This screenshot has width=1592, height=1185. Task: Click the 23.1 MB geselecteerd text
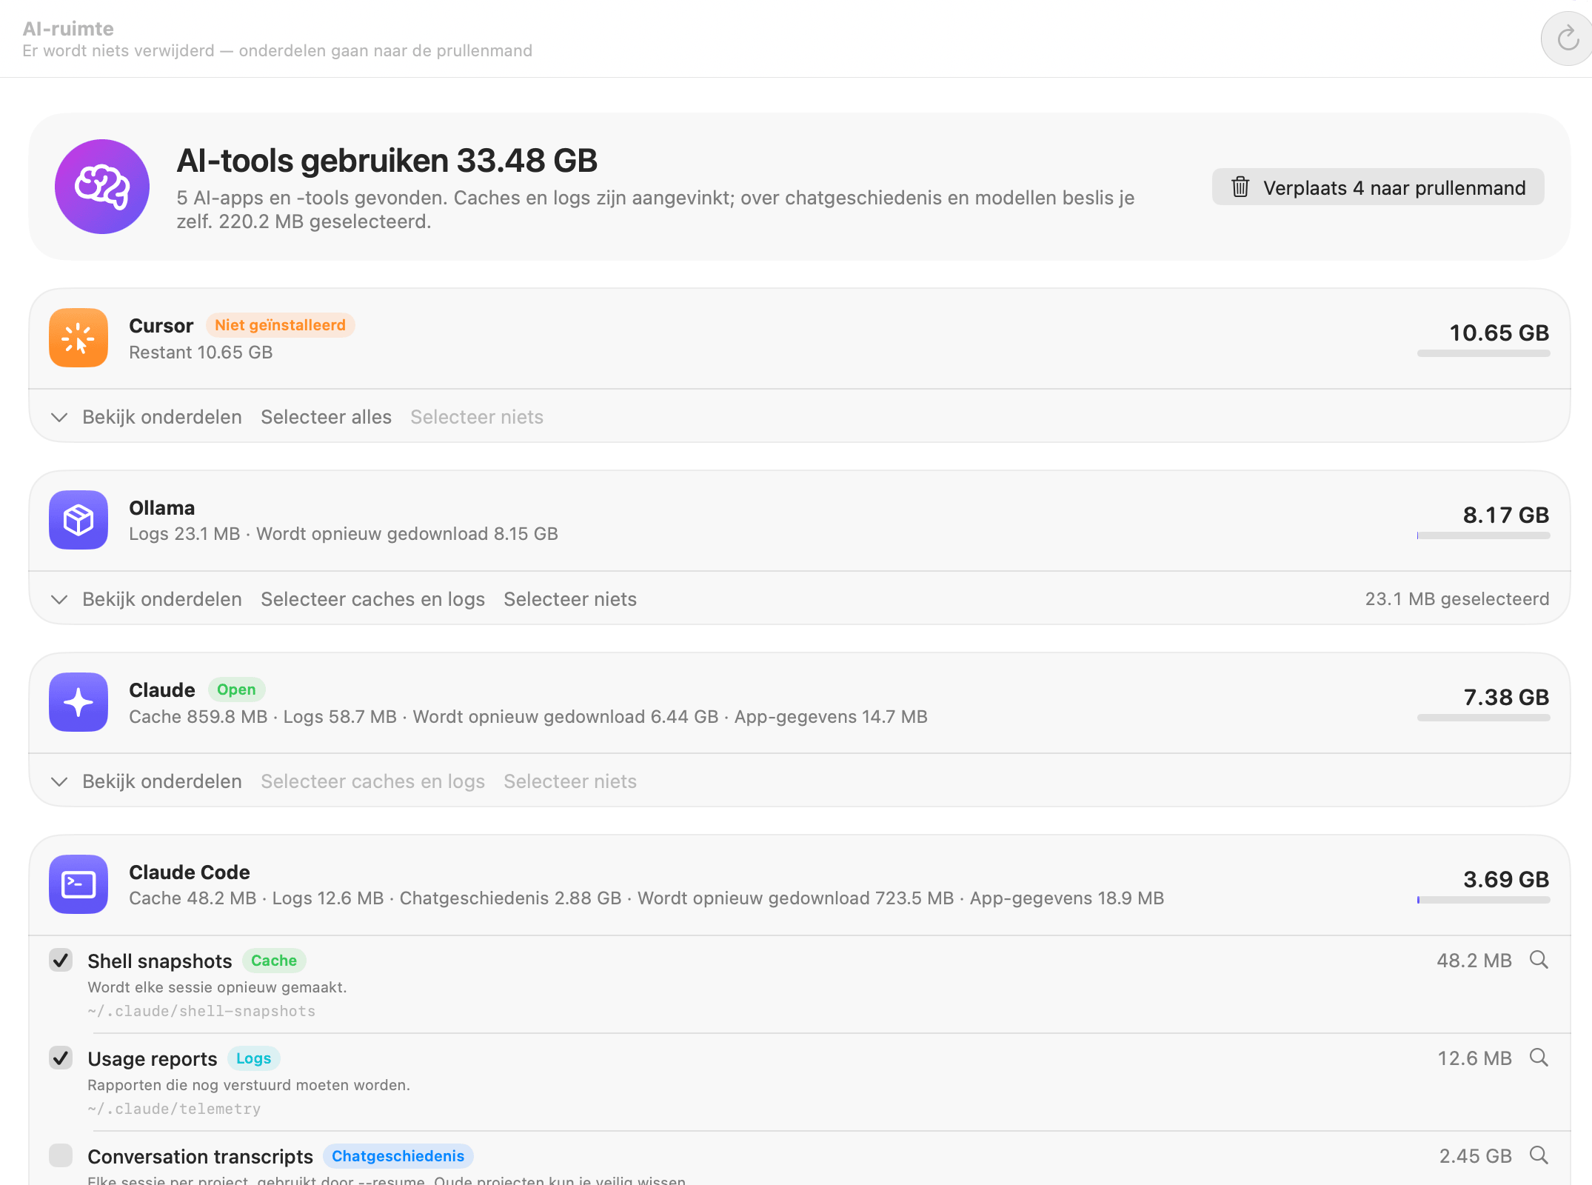(x=1457, y=599)
